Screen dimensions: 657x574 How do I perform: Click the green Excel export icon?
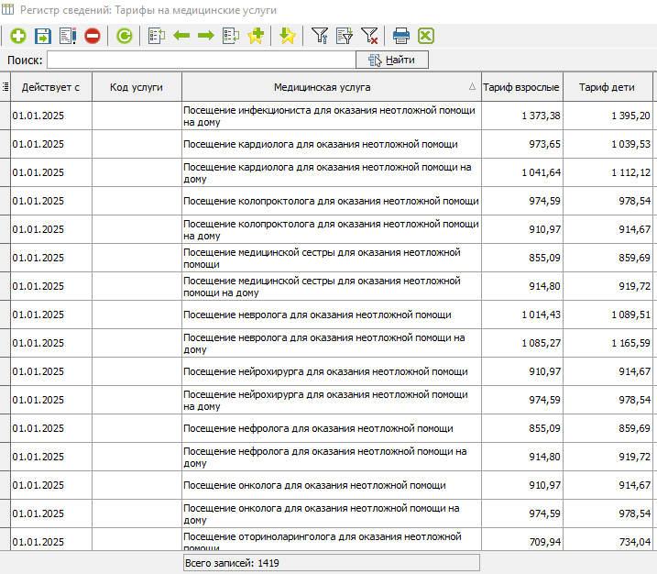coord(425,36)
